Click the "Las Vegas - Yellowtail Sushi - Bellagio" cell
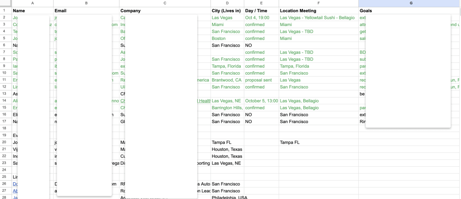This screenshot has height=199, width=461. click(319, 18)
